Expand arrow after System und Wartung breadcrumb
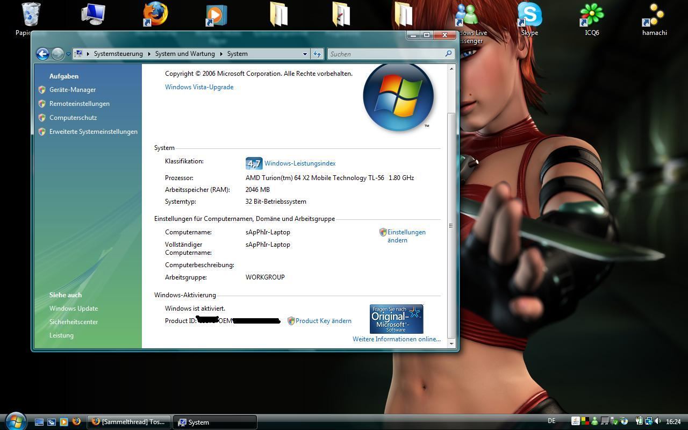This screenshot has height=430, width=688. (221, 54)
